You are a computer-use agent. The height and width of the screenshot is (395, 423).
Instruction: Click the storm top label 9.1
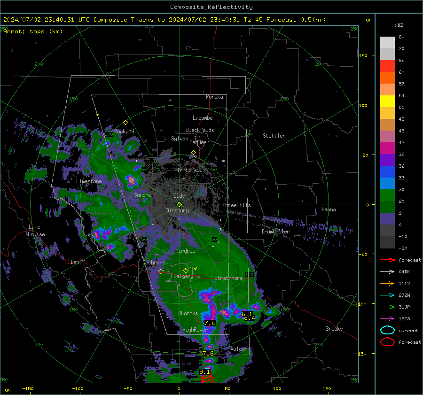pos(204,372)
